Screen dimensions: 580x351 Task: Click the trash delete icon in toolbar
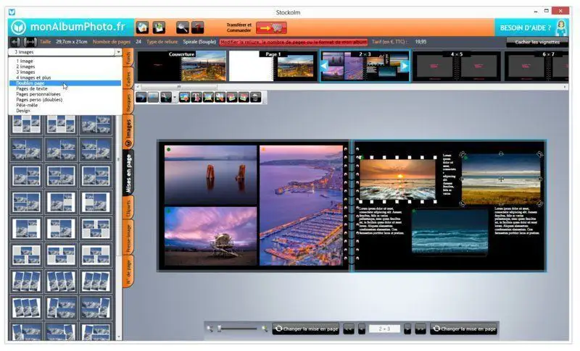(x=255, y=97)
